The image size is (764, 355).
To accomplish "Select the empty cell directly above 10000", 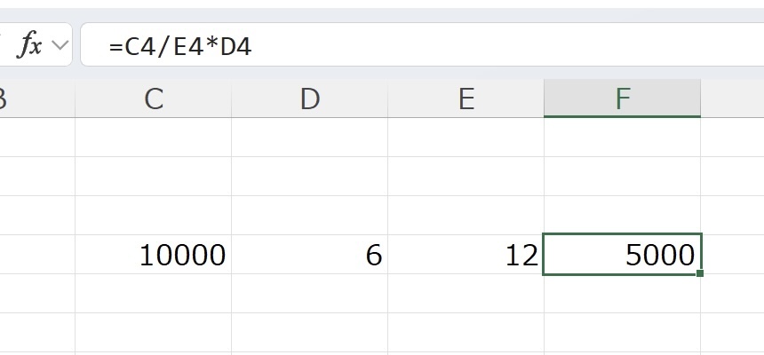I will point(154,216).
